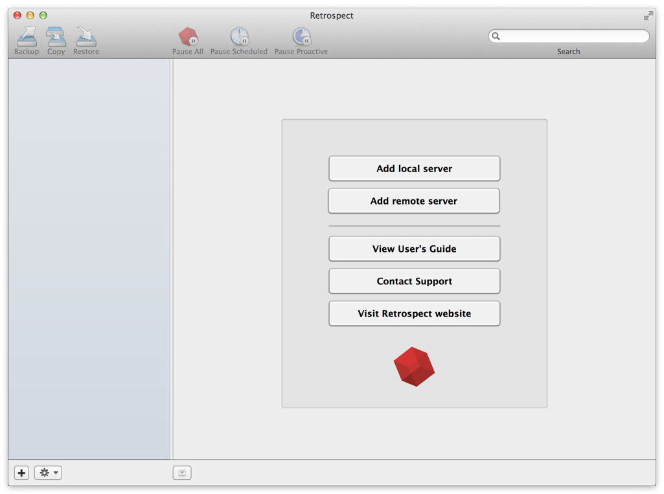Click the Pause All toolbar icon
The height and width of the screenshot is (494, 664).
(188, 36)
